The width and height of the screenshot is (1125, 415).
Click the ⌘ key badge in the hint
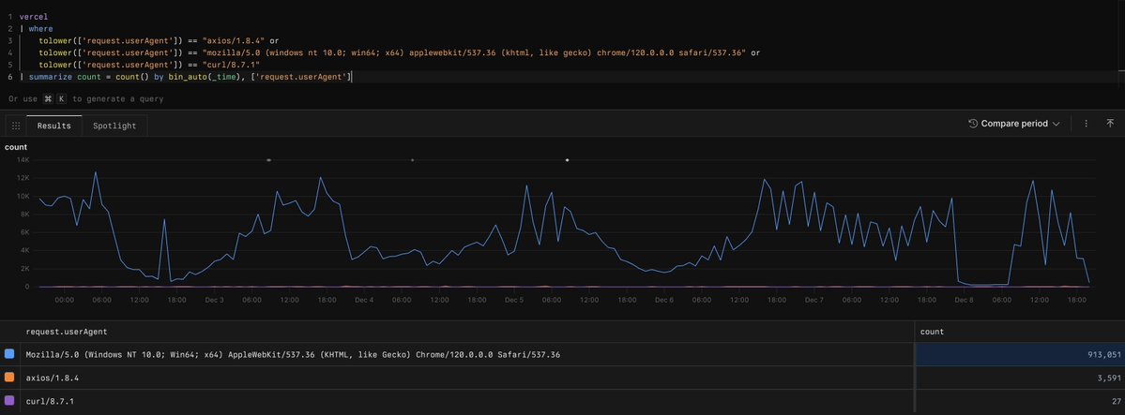(48, 99)
